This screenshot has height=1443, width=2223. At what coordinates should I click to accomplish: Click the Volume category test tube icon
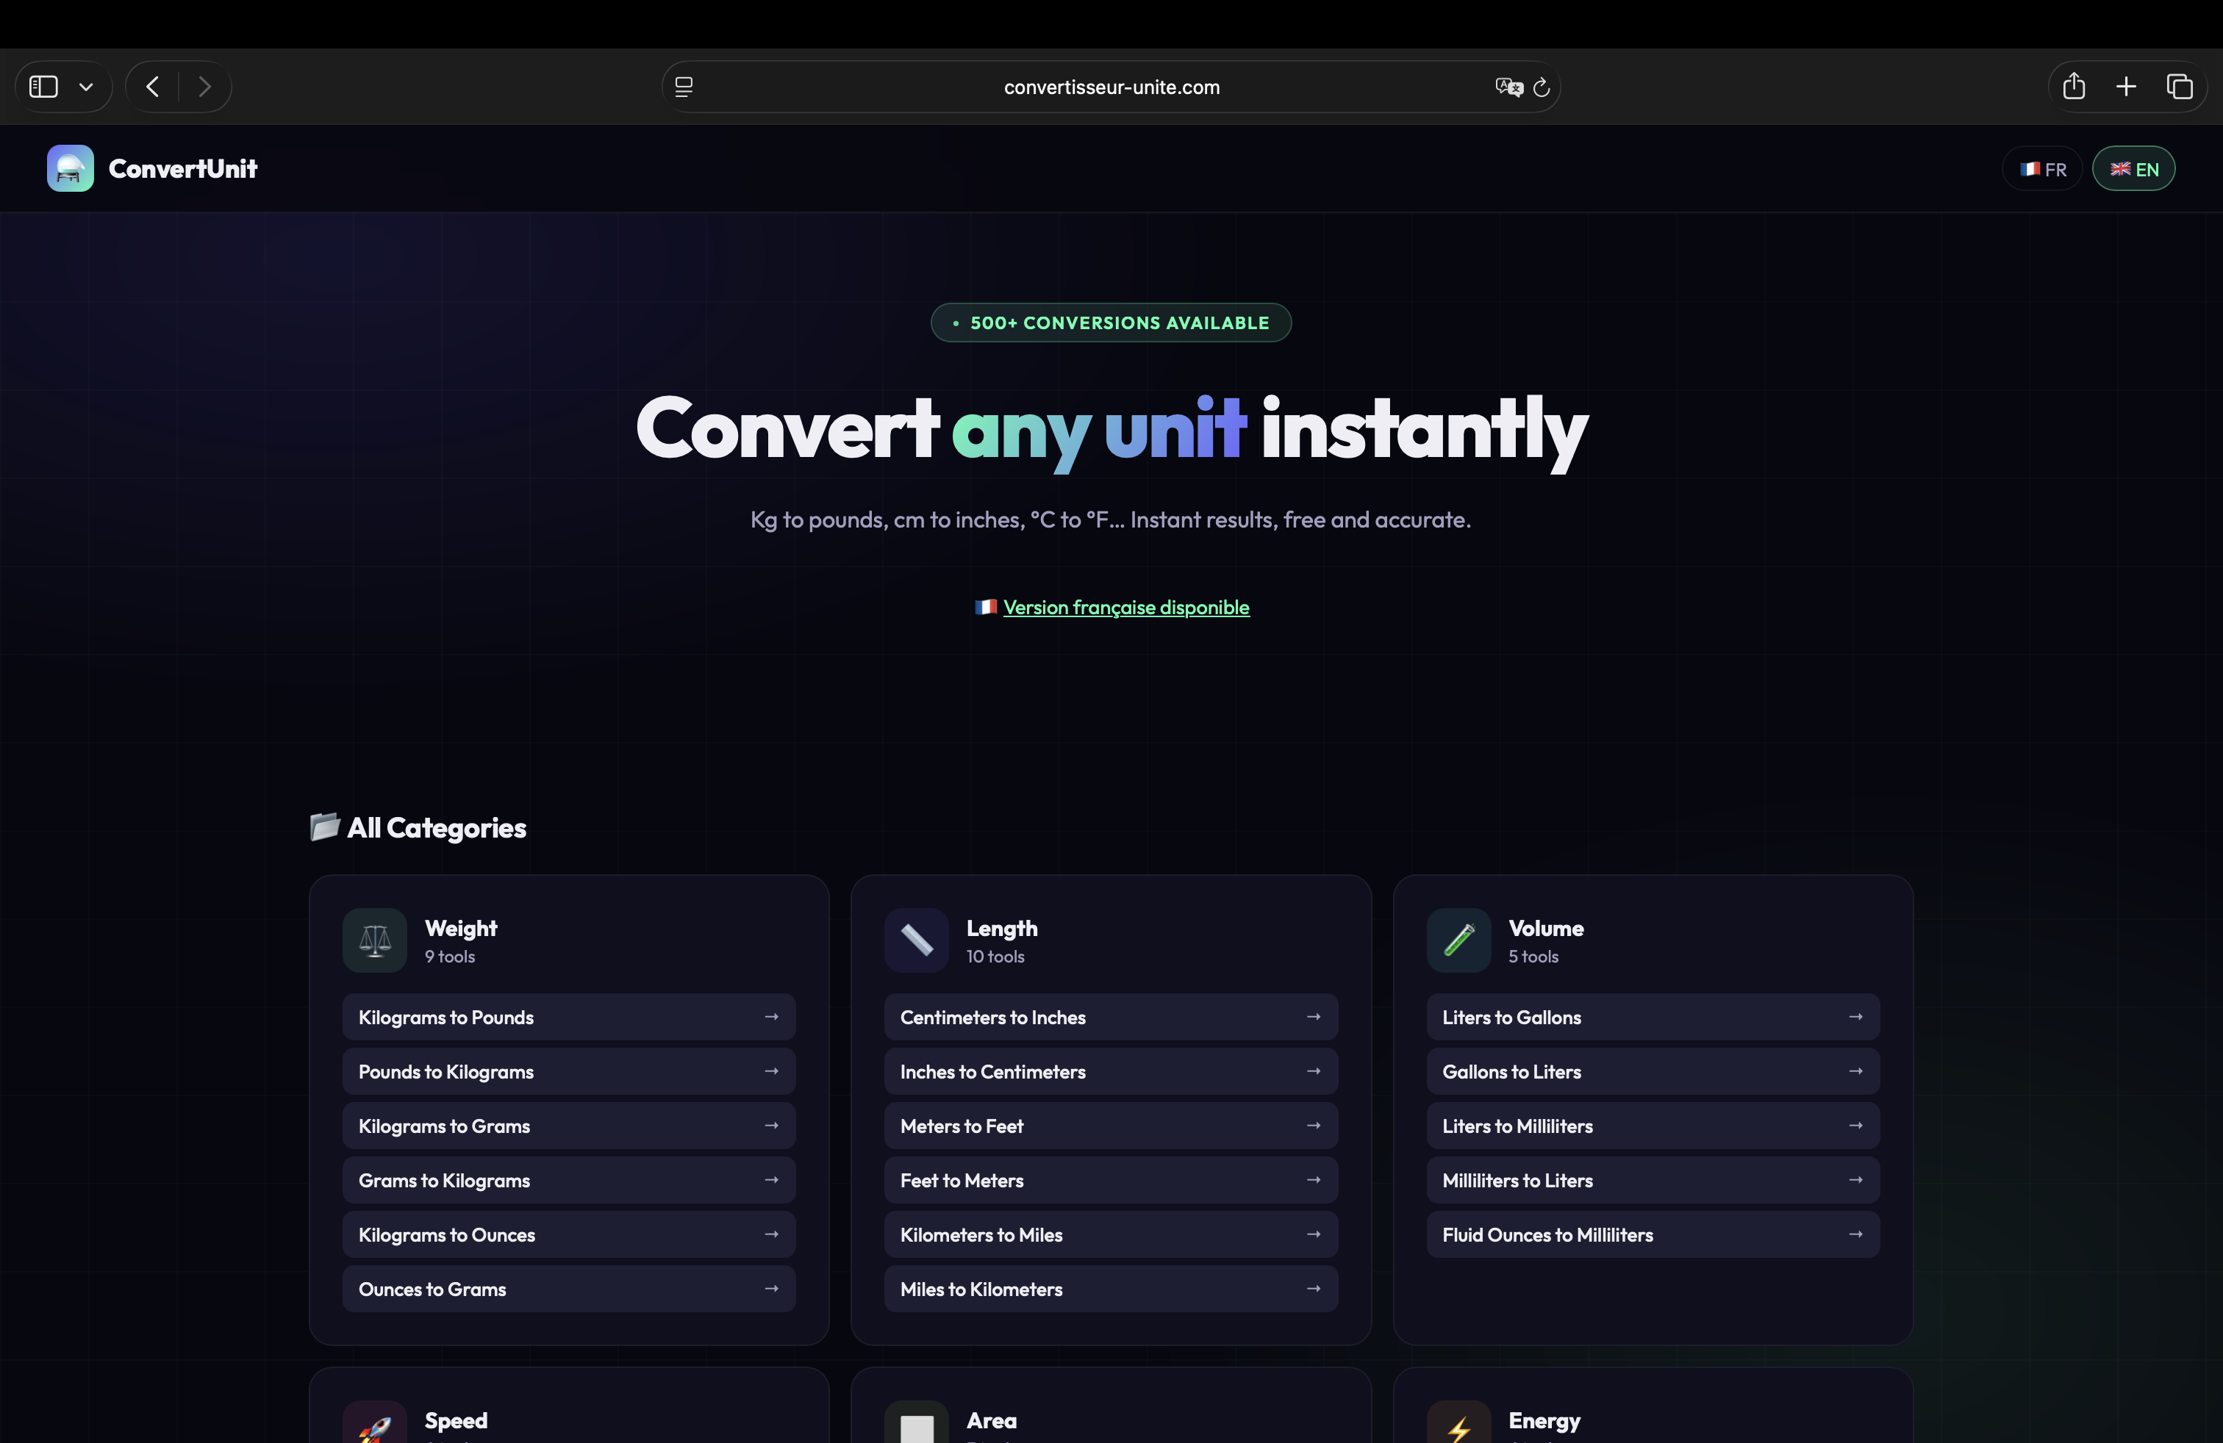pos(1457,940)
